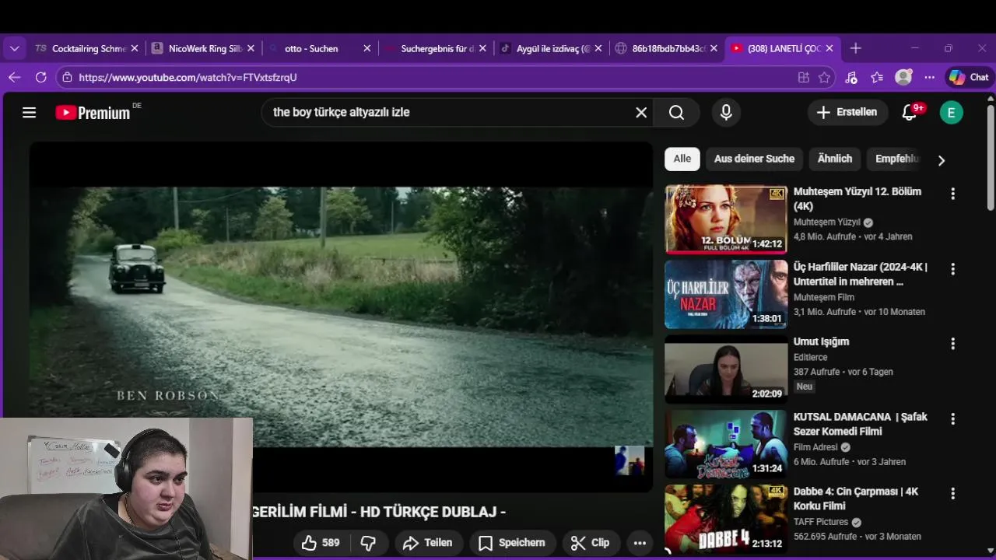Like the video with thumbs up
996x560 pixels.
[x=321, y=543]
